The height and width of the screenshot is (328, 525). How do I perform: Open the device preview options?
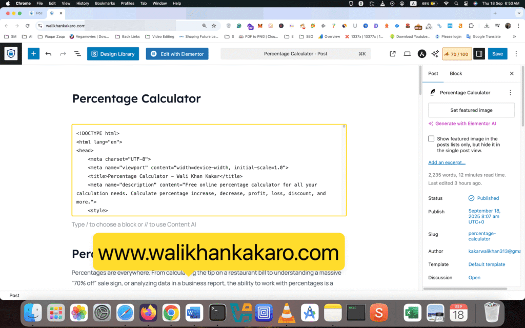[407, 53]
